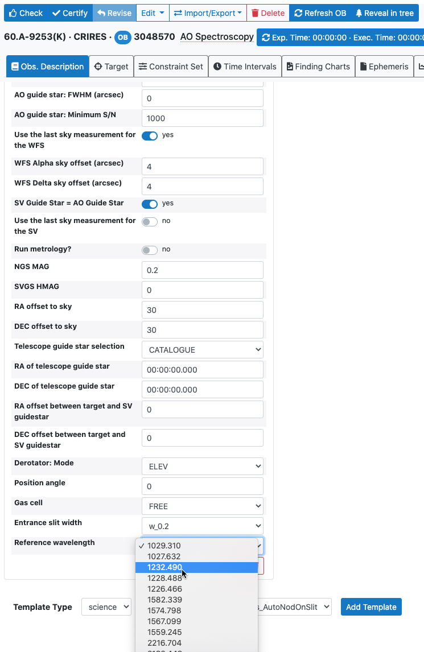
Task: Click Refresh OB
Action: coord(320,13)
